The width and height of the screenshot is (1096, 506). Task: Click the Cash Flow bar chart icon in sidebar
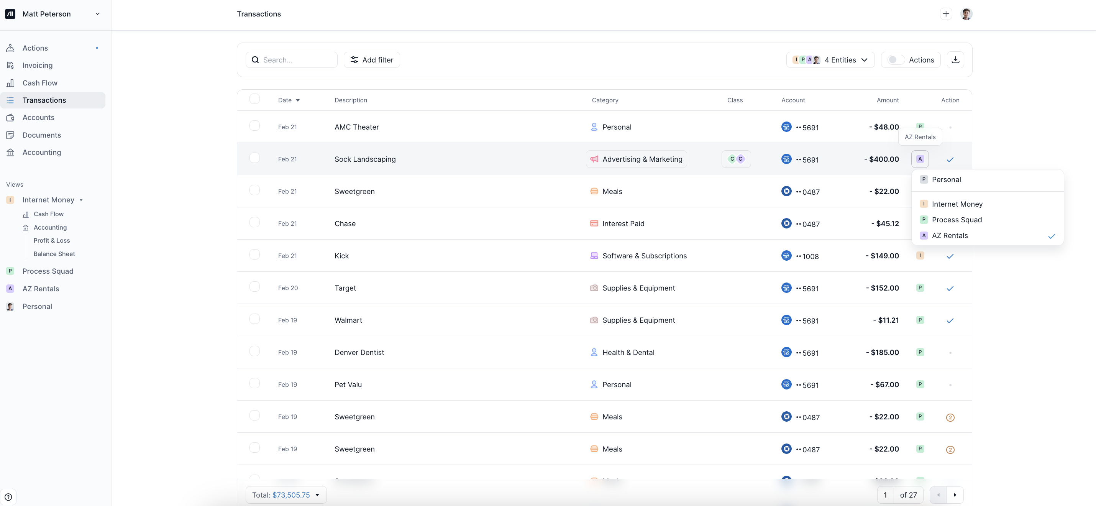[x=10, y=83]
